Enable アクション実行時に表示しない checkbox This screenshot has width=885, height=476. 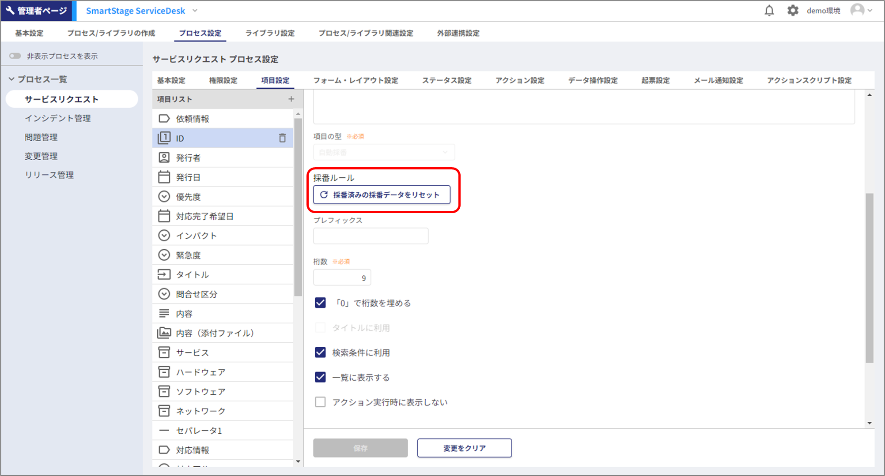click(320, 402)
